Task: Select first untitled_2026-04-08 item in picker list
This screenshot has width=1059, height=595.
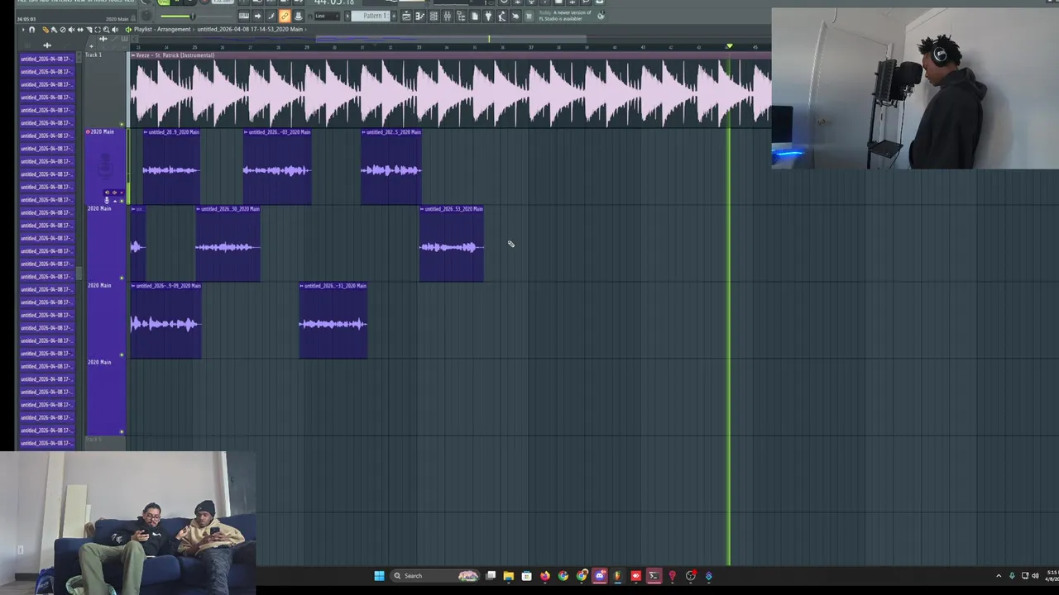Action: (46, 59)
